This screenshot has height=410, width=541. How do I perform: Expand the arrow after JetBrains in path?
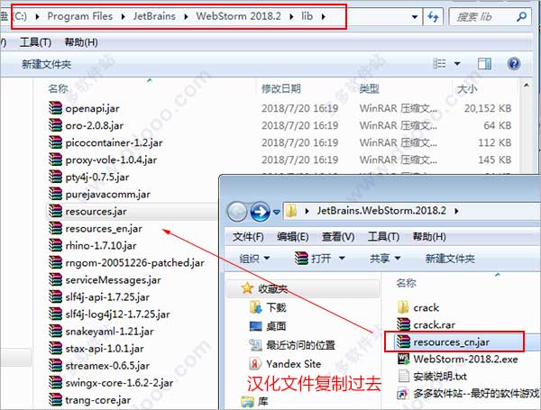pos(186,16)
